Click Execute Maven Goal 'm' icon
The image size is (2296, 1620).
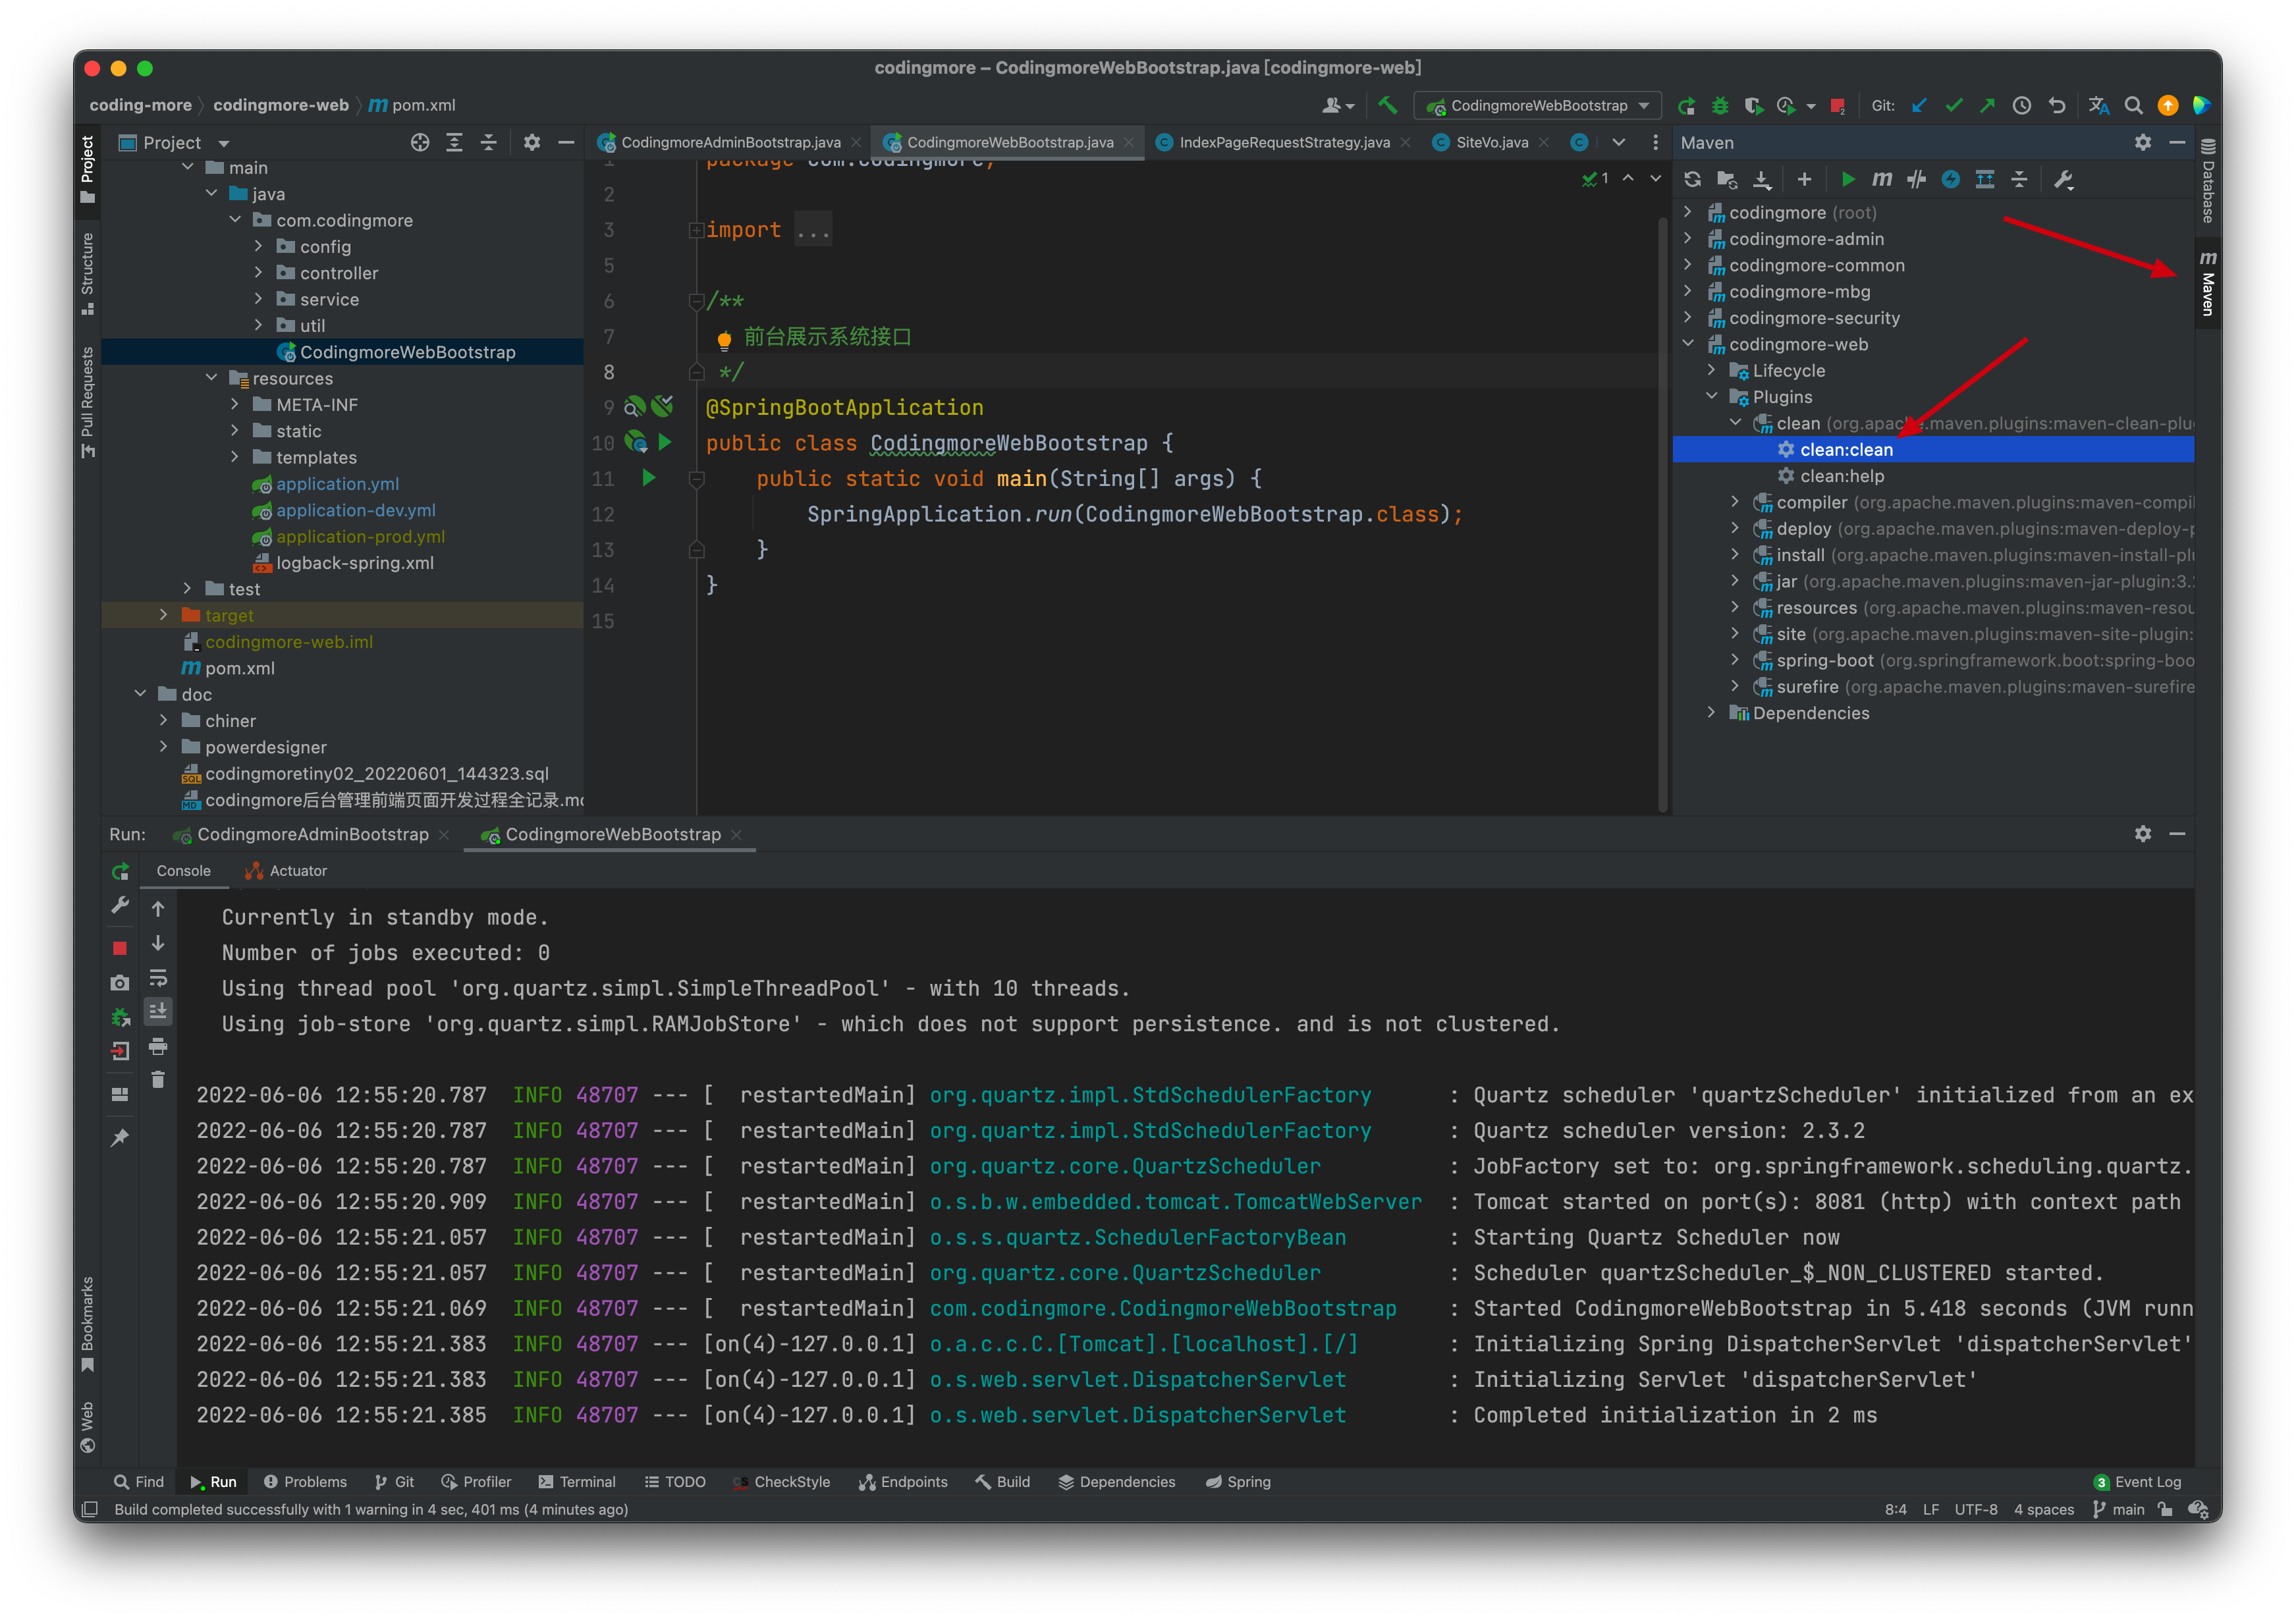pyautogui.click(x=1881, y=180)
